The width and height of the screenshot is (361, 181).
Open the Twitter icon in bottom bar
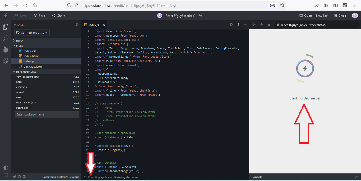(x=15, y=177)
